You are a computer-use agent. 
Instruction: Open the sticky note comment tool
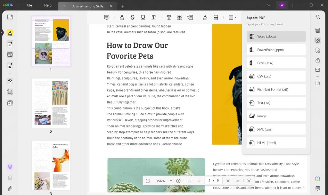point(107,17)
